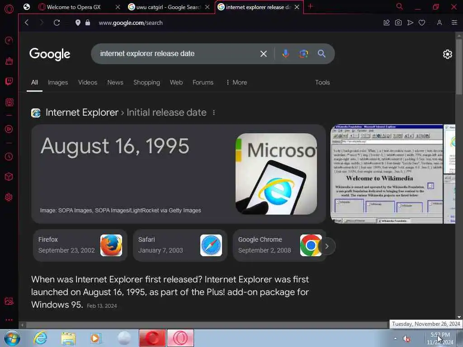Click the padlock security icon
The image size is (463, 347).
88,23
